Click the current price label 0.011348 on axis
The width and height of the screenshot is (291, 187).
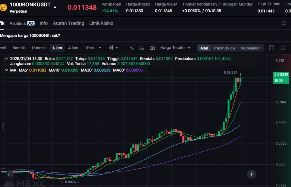pos(281,75)
